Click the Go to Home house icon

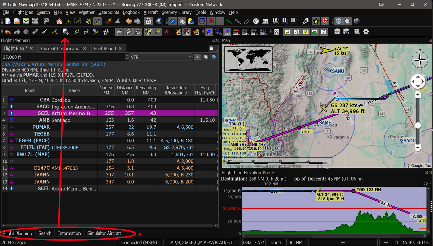(60, 21)
